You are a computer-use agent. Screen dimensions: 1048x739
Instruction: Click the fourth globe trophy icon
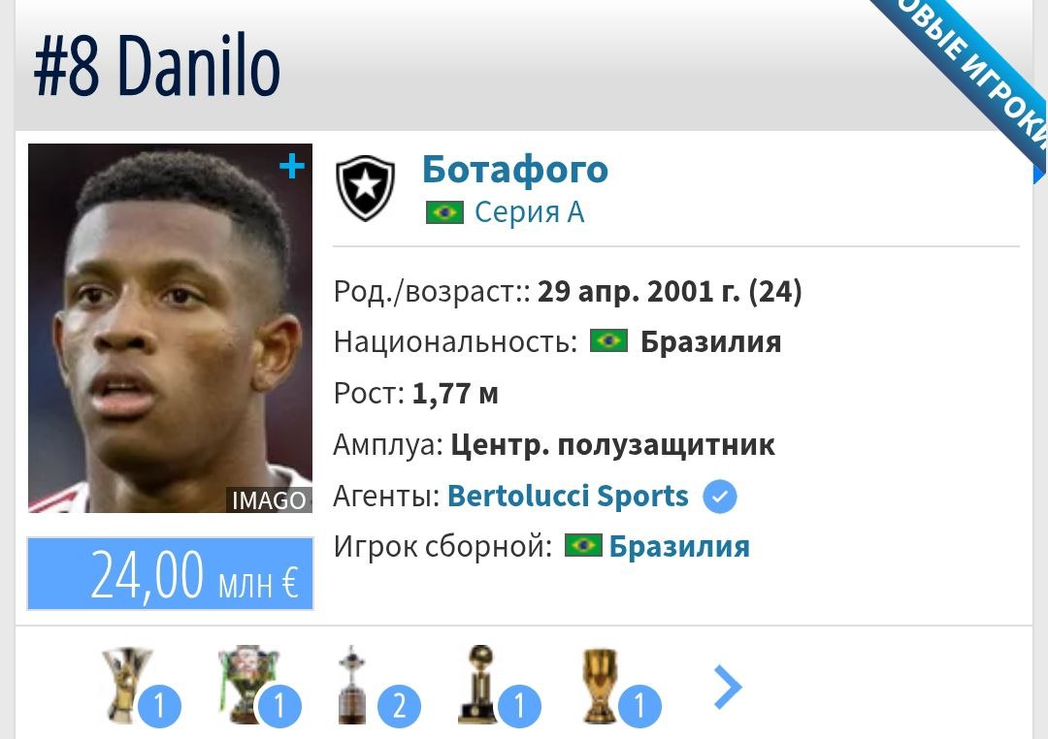(479, 685)
